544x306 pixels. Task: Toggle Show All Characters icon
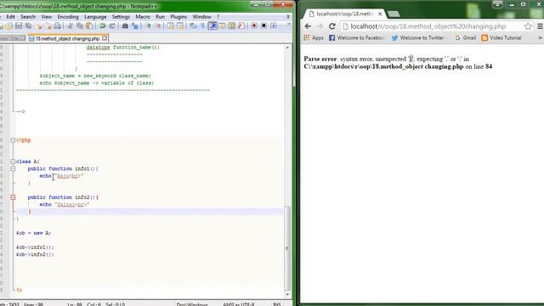[x=202, y=26]
